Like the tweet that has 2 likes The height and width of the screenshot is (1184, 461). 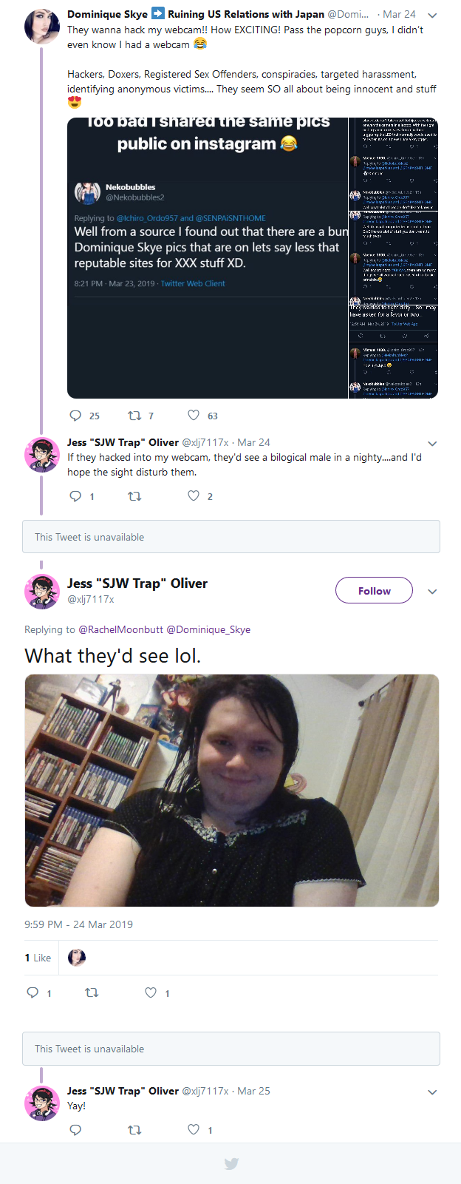point(194,496)
